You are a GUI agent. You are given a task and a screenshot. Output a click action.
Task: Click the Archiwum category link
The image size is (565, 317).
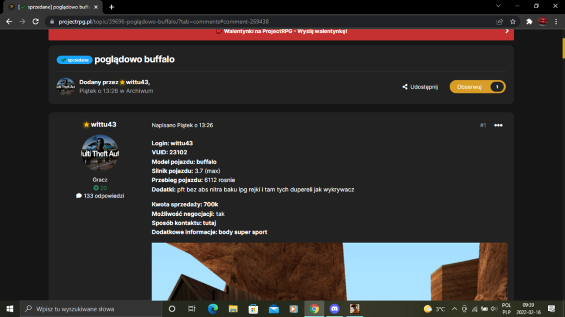pos(140,91)
